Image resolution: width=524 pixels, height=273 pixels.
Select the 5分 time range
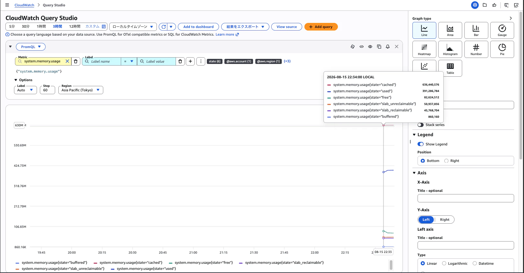(12, 26)
